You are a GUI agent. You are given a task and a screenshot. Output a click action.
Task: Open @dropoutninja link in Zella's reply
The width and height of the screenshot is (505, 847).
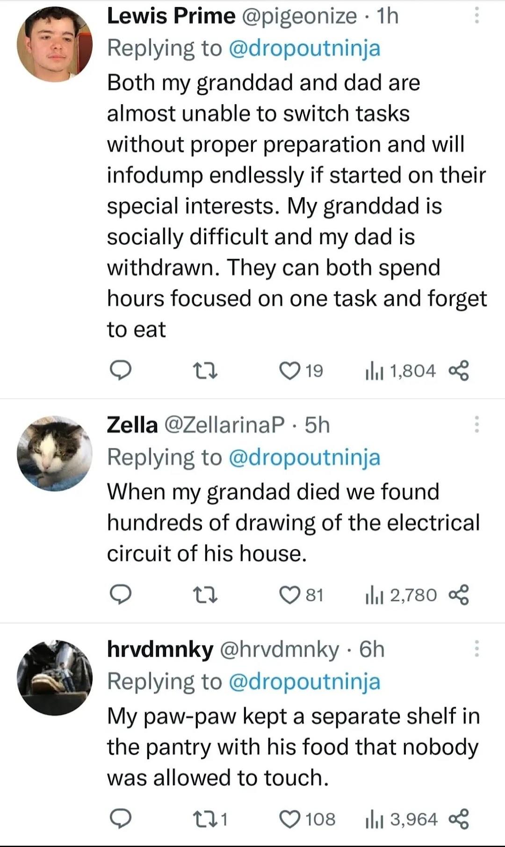pyautogui.click(x=304, y=457)
